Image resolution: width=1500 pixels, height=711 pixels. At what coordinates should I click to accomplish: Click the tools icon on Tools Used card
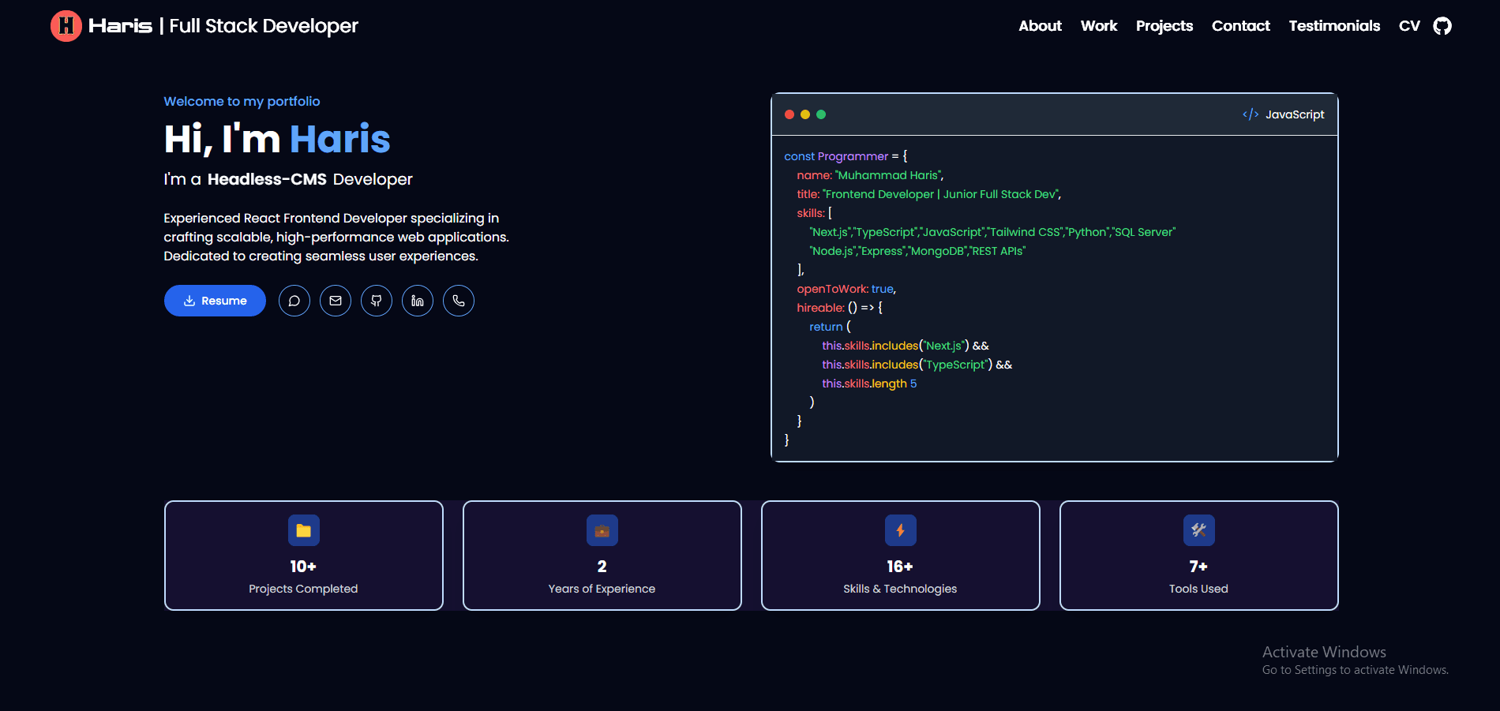[1198, 530]
